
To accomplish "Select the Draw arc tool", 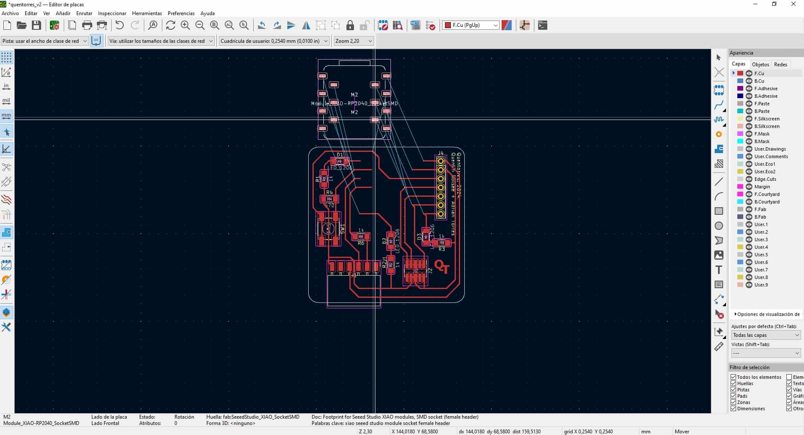I will (719, 196).
